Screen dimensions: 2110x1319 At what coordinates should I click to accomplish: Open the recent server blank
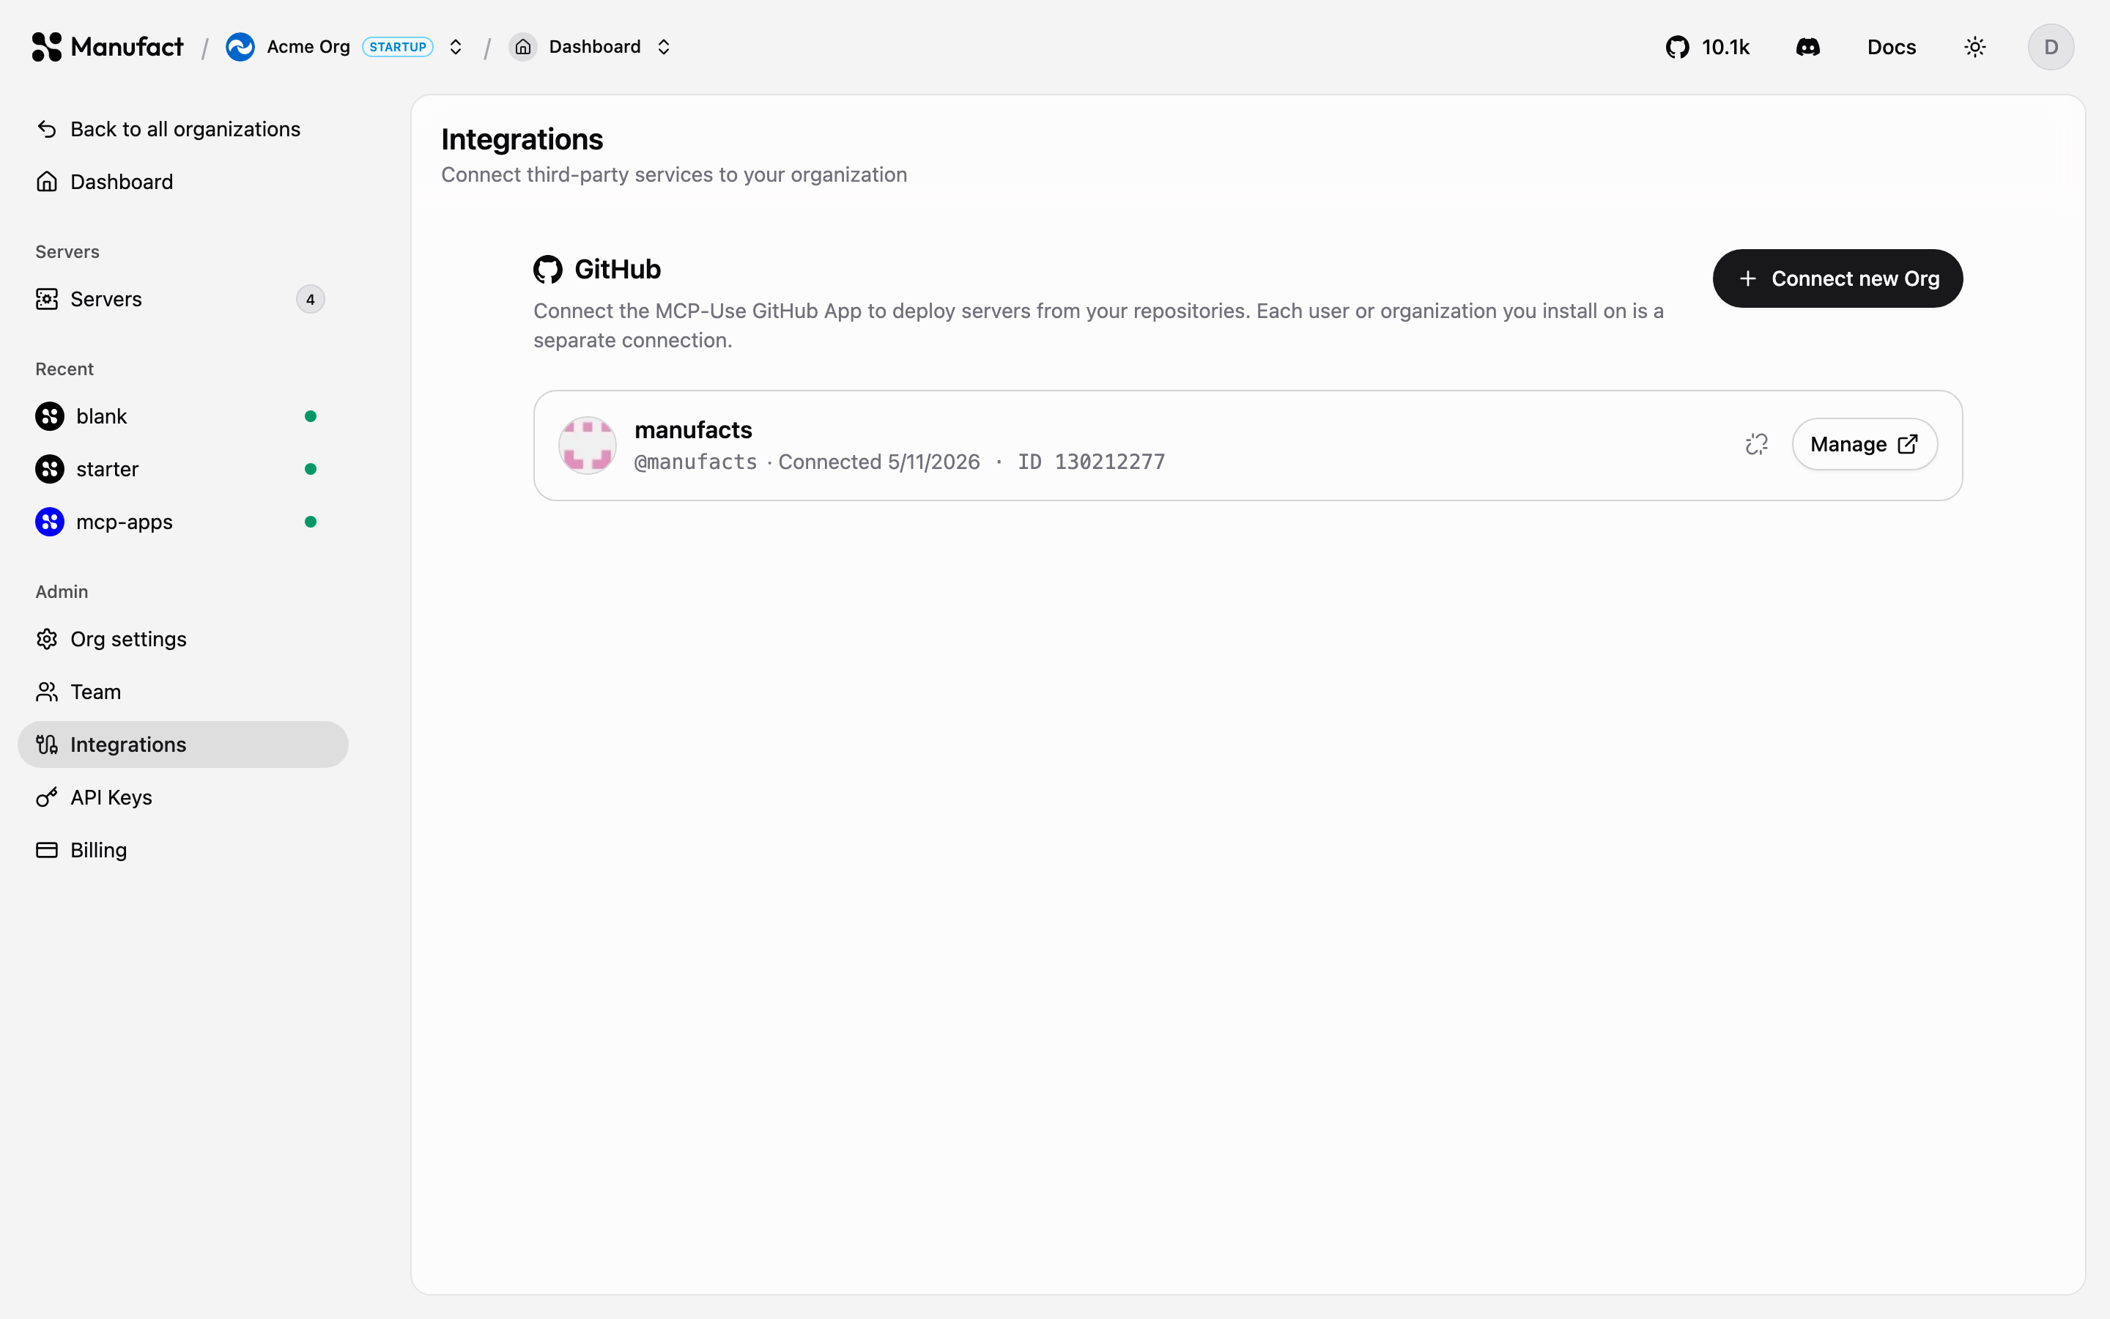coord(182,416)
